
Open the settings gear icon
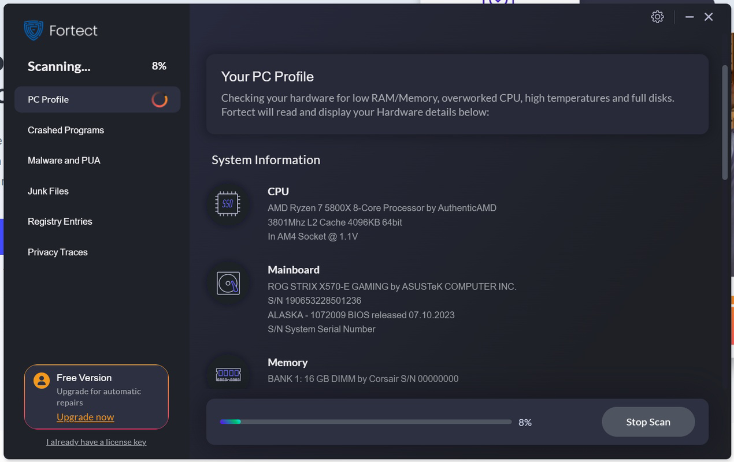pos(657,17)
